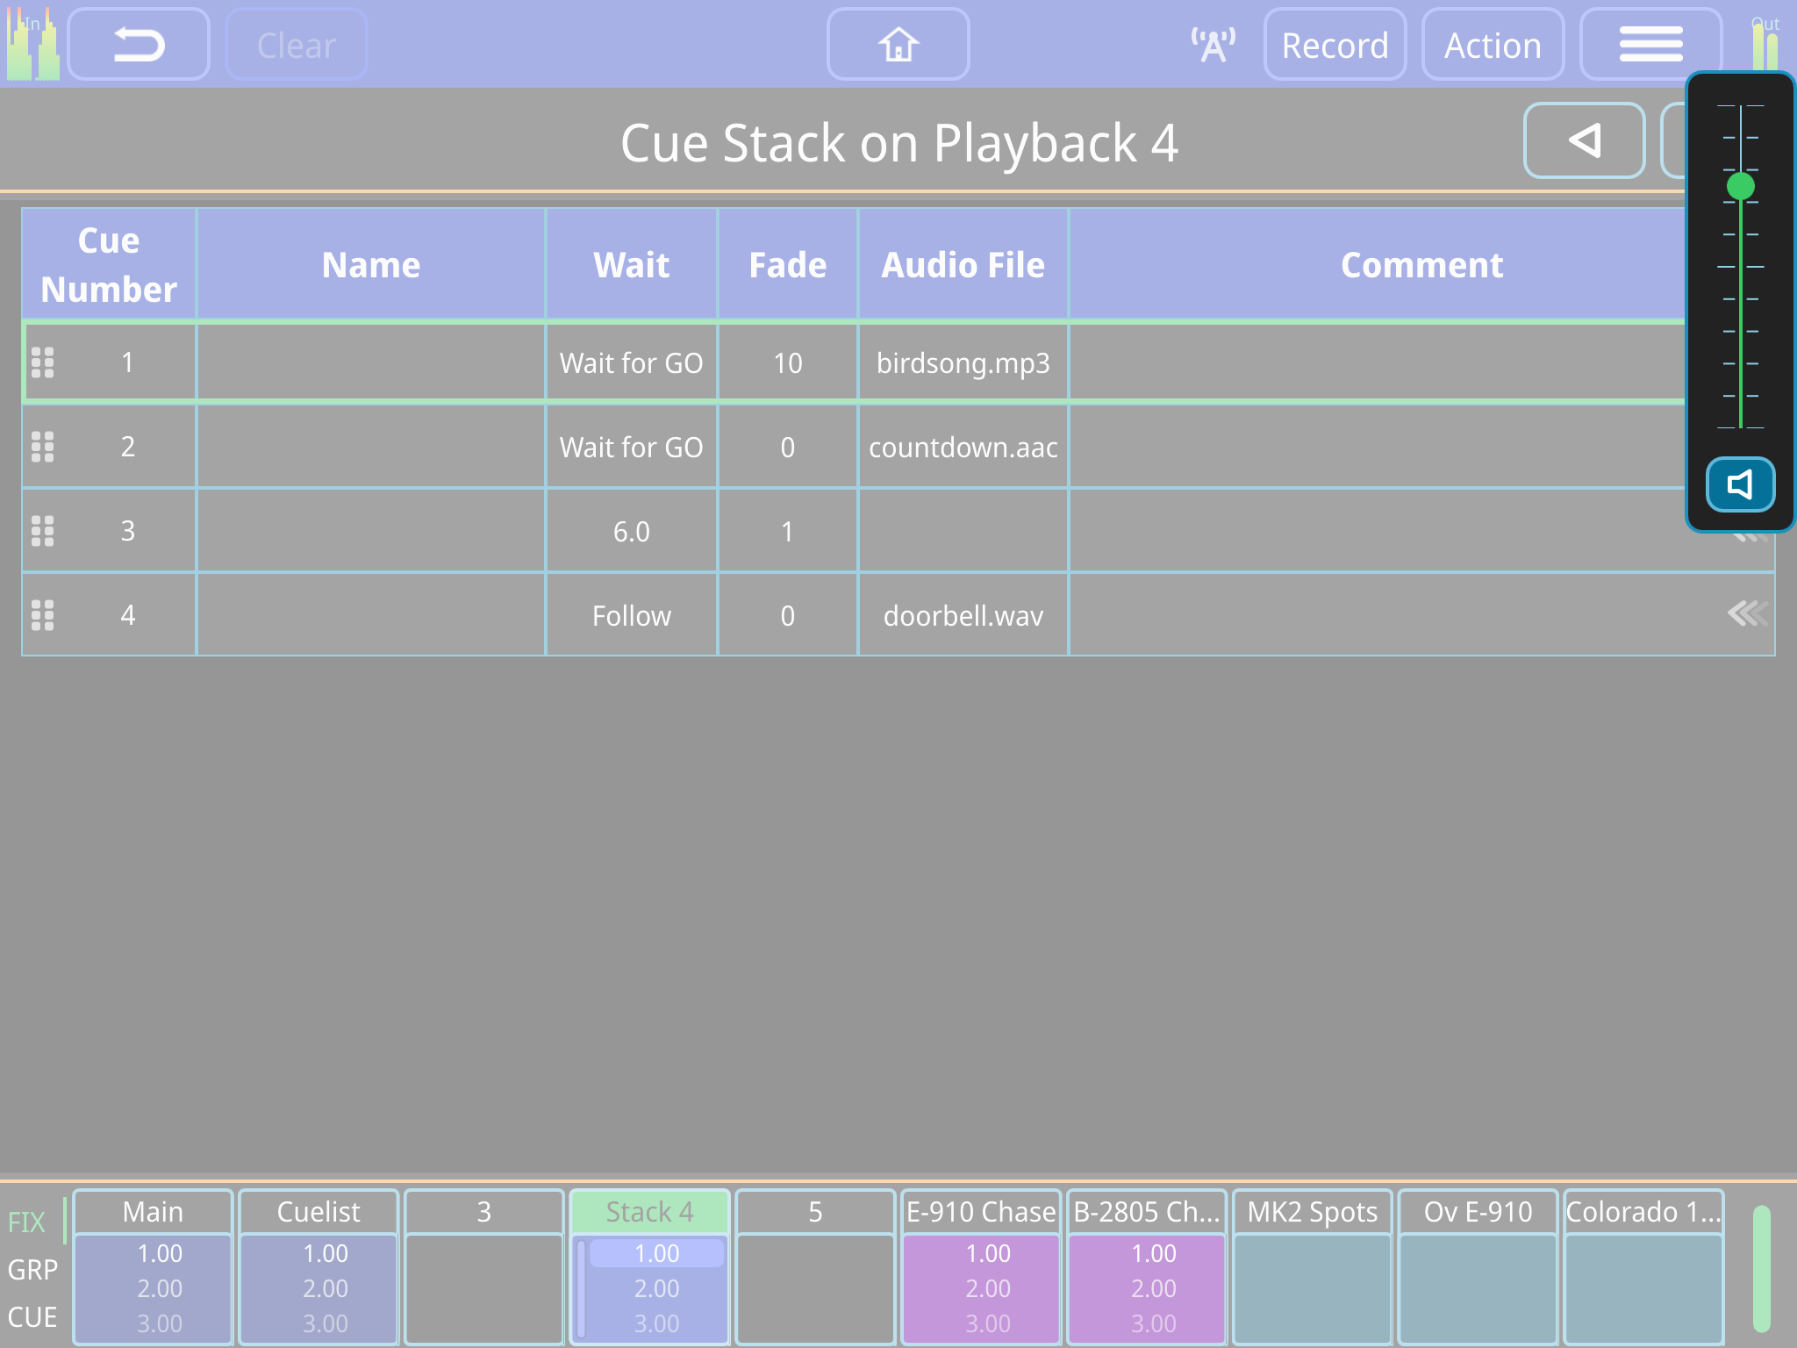Expand cue 4 with double chevron
The width and height of the screenshot is (1797, 1348).
click(x=1746, y=613)
